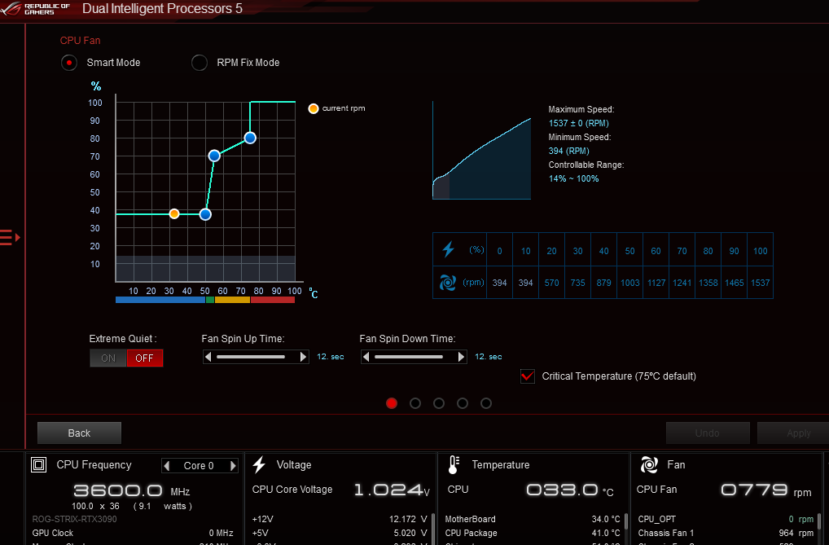Click the Fan panel fan icon
The height and width of the screenshot is (545, 829).
click(x=649, y=464)
